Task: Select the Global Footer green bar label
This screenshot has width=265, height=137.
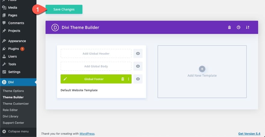Action: tap(94, 79)
